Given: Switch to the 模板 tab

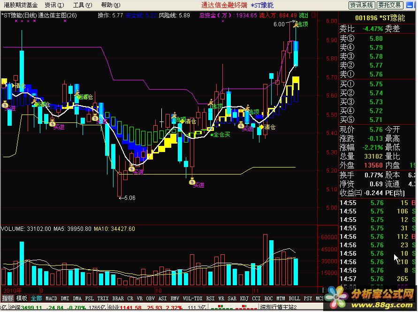Looking at the screenshot, I should click(x=22, y=298).
